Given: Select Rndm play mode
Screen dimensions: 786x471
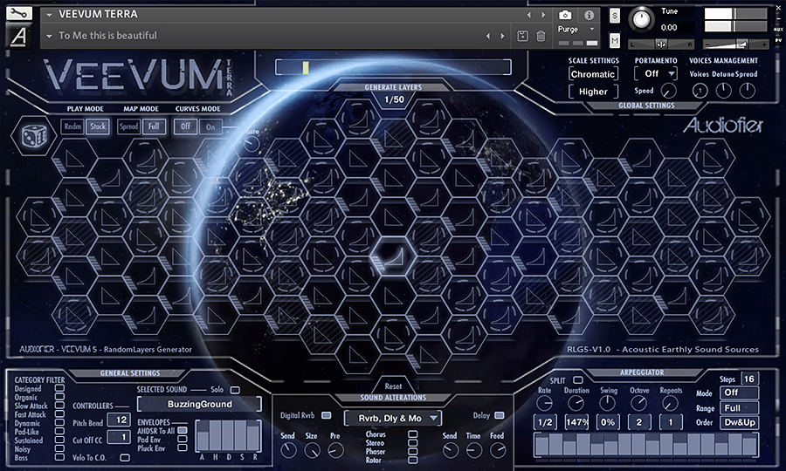Looking at the screenshot, I should (x=72, y=126).
